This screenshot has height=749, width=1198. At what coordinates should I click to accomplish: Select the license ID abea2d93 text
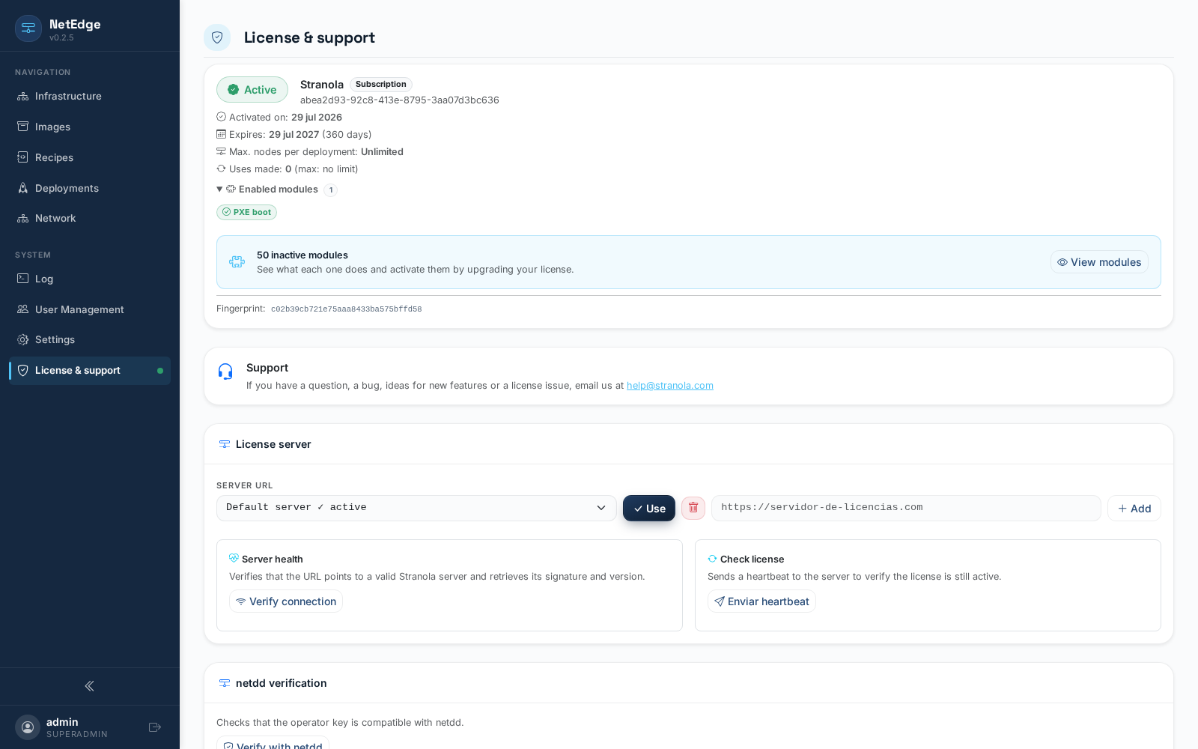click(x=400, y=100)
